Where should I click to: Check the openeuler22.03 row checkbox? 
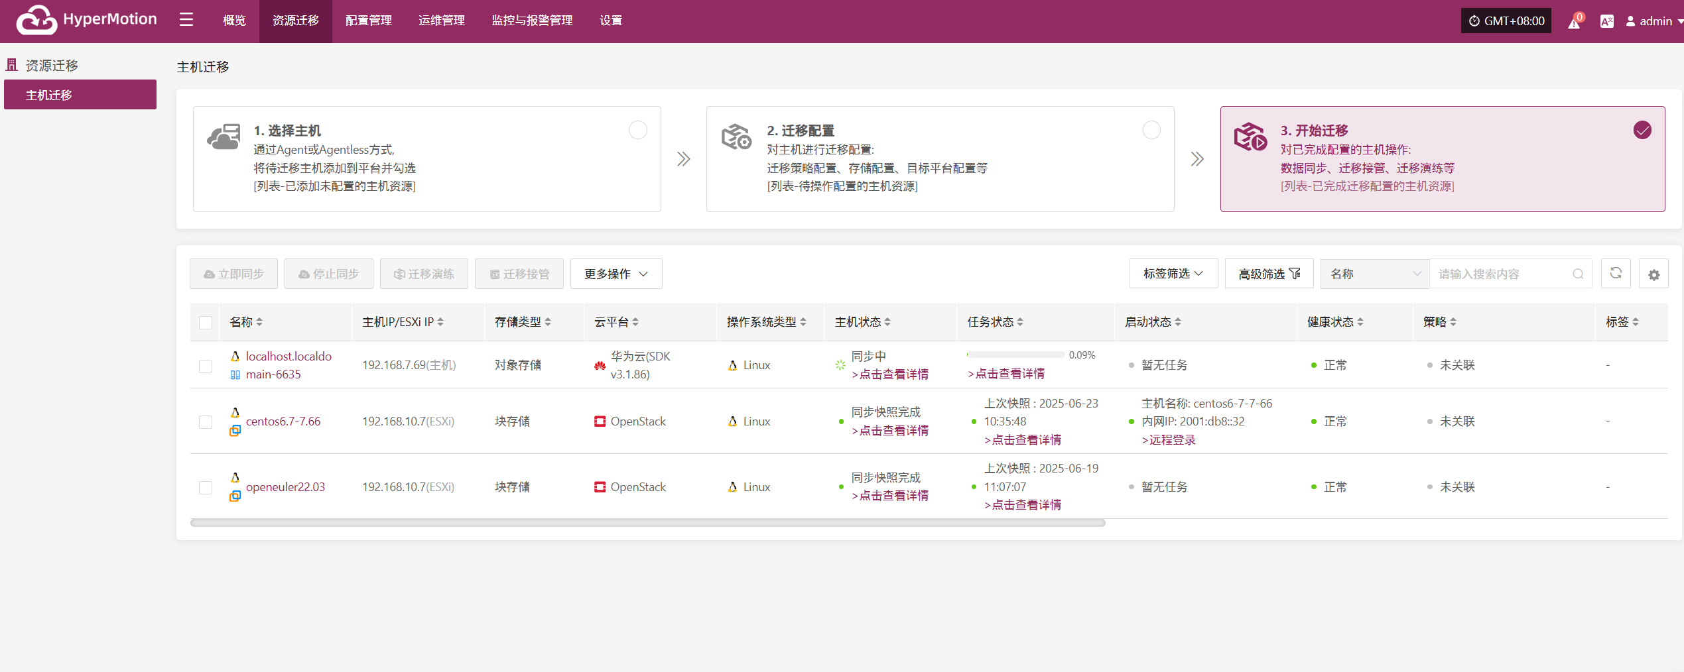(x=206, y=488)
